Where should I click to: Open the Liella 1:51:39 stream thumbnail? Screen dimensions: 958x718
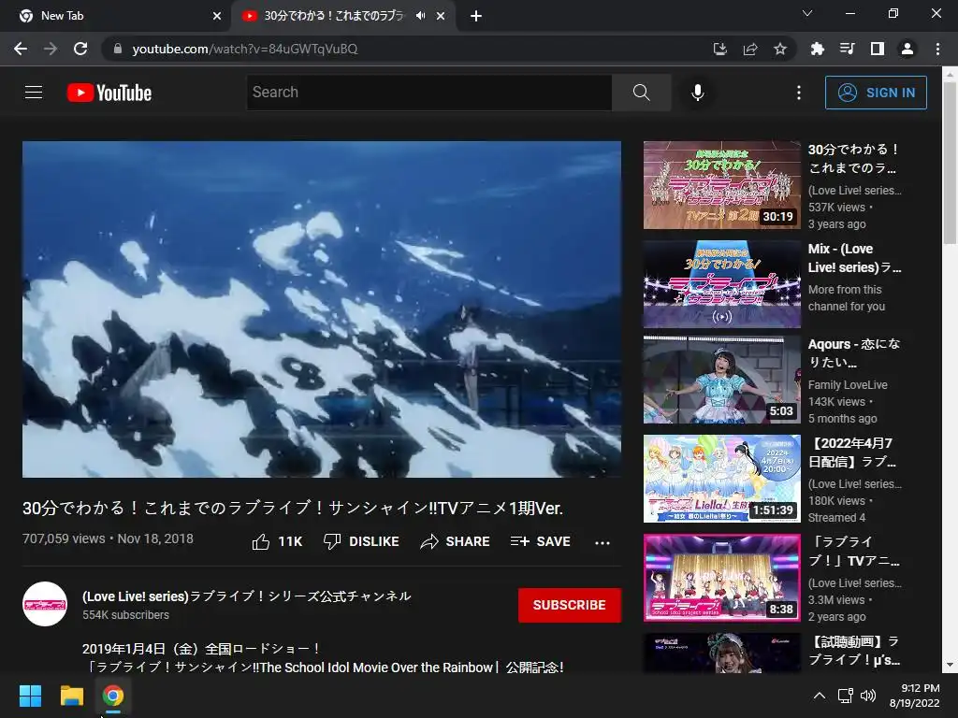pyautogui.click(x=721, y=479)
